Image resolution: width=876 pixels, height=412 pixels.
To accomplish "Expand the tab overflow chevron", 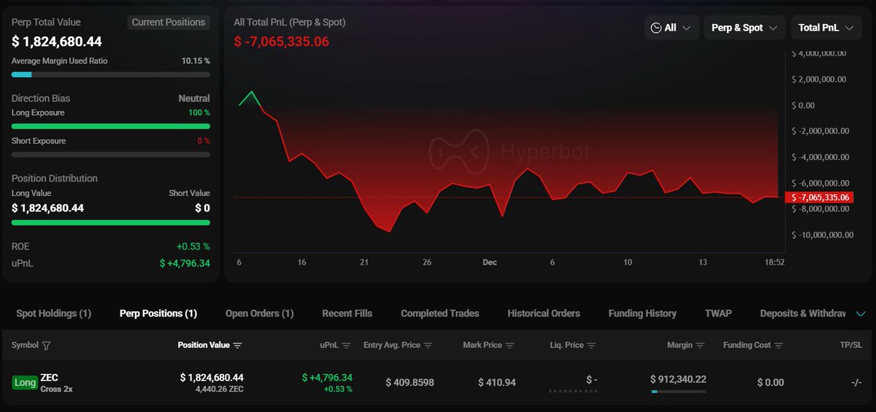I will coord(860,314).
